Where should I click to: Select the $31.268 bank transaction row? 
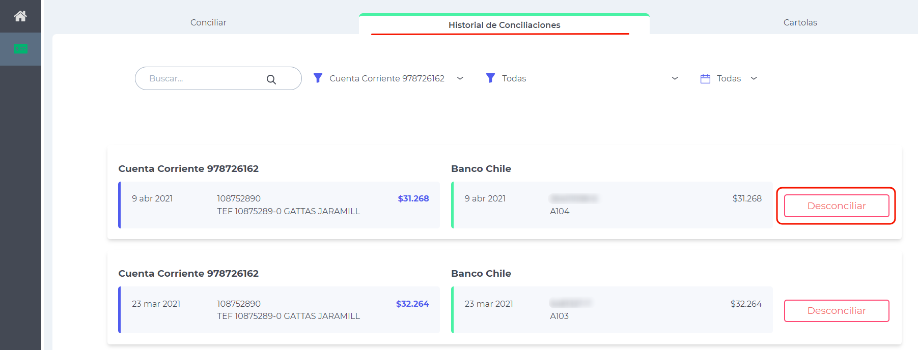click(279, 205)
